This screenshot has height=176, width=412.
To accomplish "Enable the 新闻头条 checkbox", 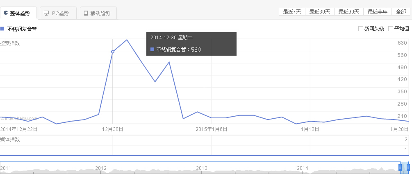I will (361, 29).
